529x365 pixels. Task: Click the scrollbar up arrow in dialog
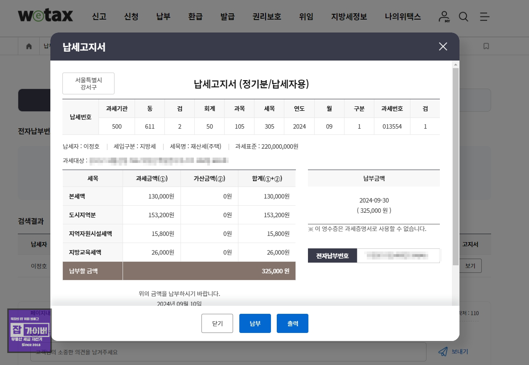point(456,65)
